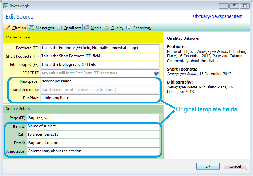253x176 pixels.
Task: Click the Master text tab icon
Action: point(31,28)
